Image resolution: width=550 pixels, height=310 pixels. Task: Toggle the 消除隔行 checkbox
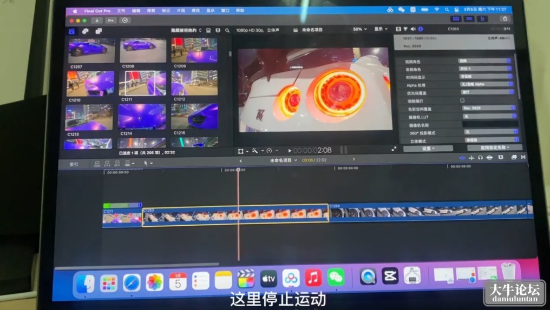(462, 100)
